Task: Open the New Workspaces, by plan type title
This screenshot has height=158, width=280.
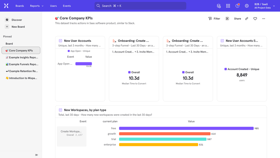Action: [x=85, y=110]
